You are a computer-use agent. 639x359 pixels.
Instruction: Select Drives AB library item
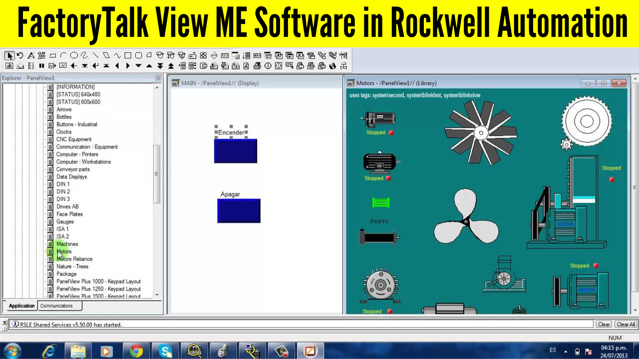click(x=67, y=206)
